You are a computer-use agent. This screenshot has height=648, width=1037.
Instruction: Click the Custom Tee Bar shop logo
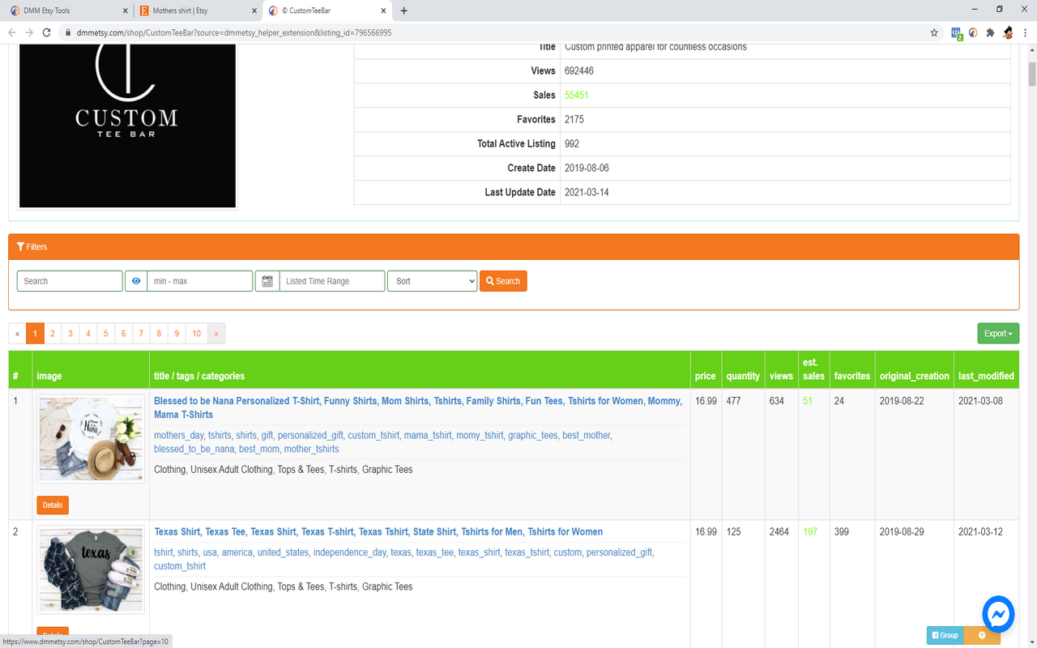(x=127, y=126)
